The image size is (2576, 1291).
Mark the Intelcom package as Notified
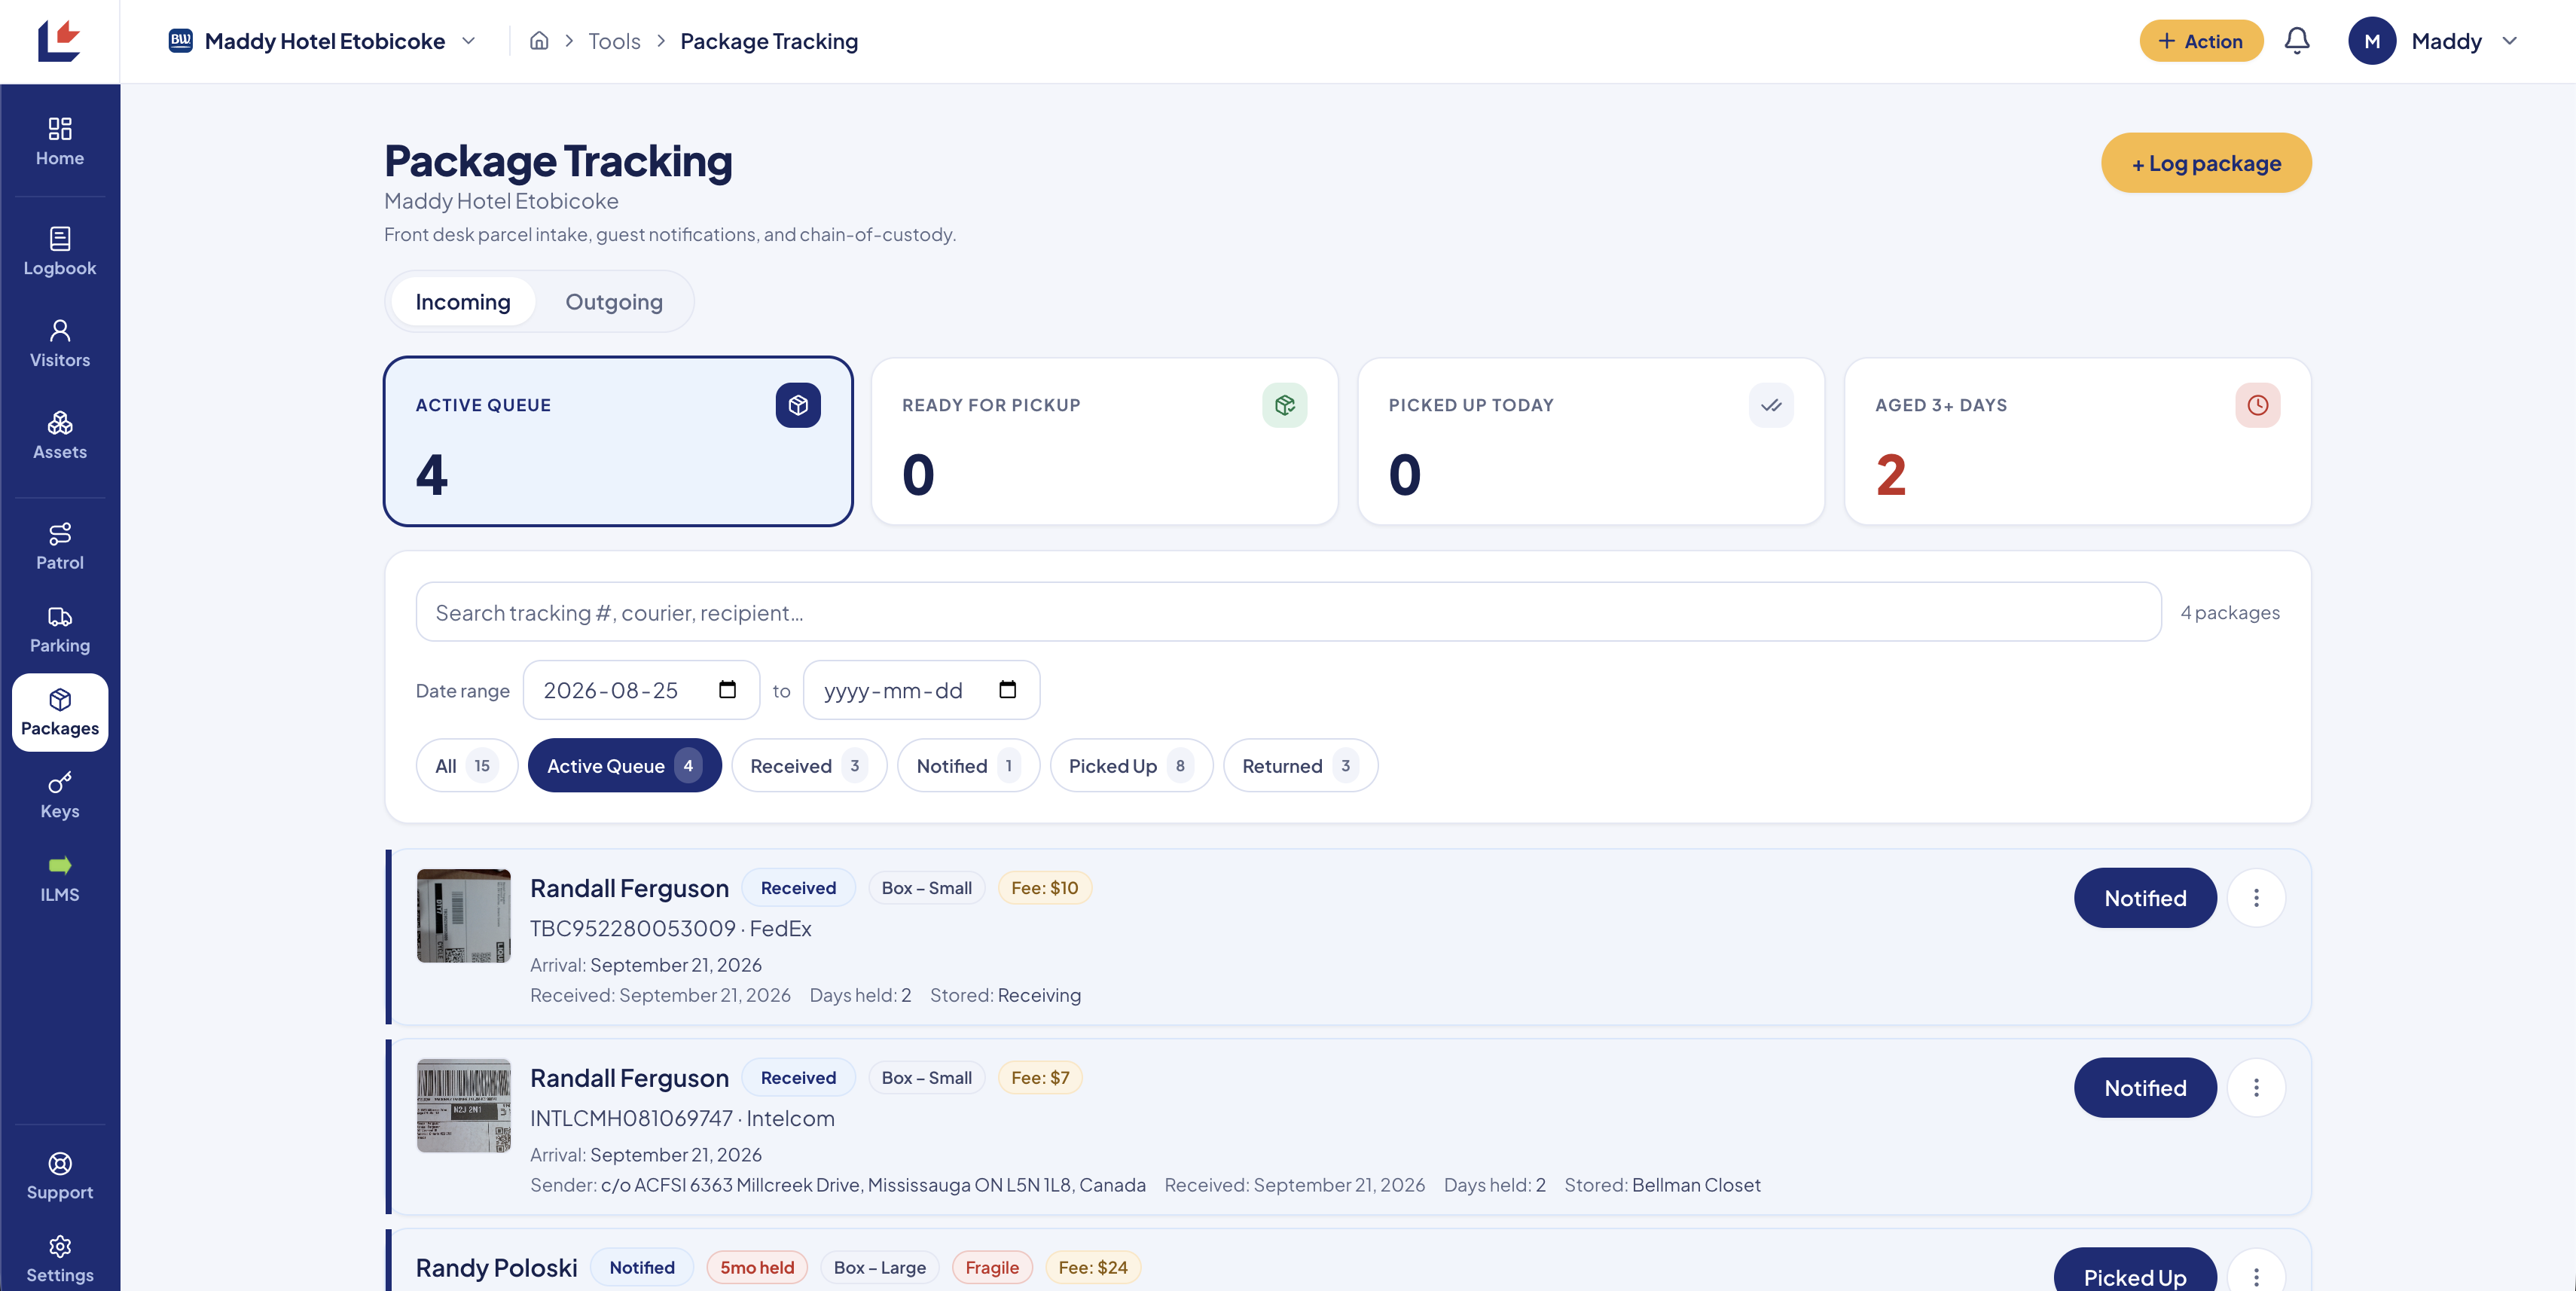click(2145, 1088)
